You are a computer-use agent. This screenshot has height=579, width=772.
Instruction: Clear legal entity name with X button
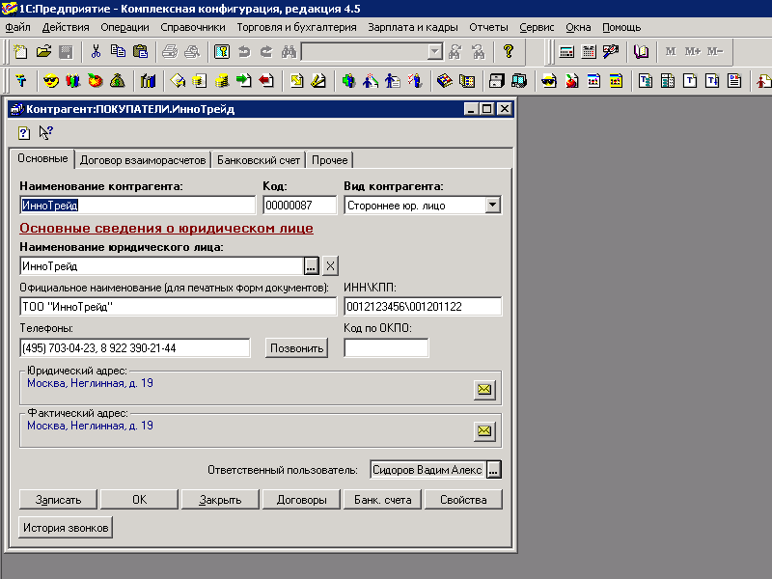click(x=330, y=266)
